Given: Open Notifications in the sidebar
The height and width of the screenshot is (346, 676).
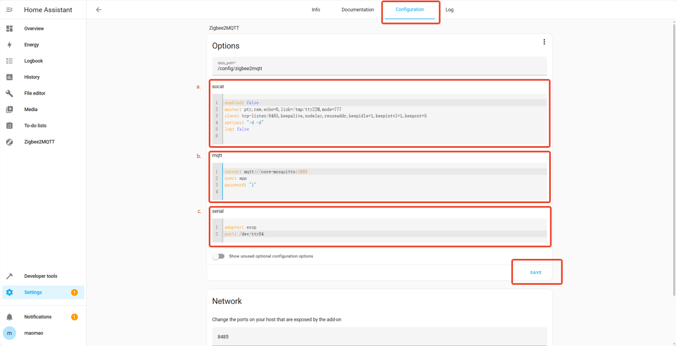Looking at the screenshot, I should pyautogui.click(x=43, y=317).
